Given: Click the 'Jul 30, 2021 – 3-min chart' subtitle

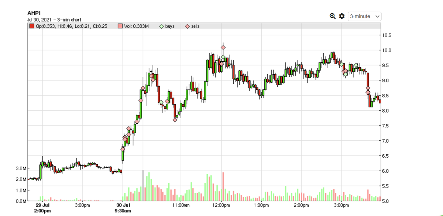Looking at the screenshot, I should [x=54, y=20].
